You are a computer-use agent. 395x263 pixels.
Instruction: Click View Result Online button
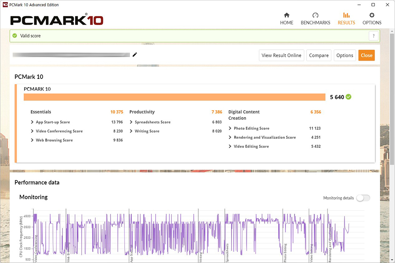[281, 55]
